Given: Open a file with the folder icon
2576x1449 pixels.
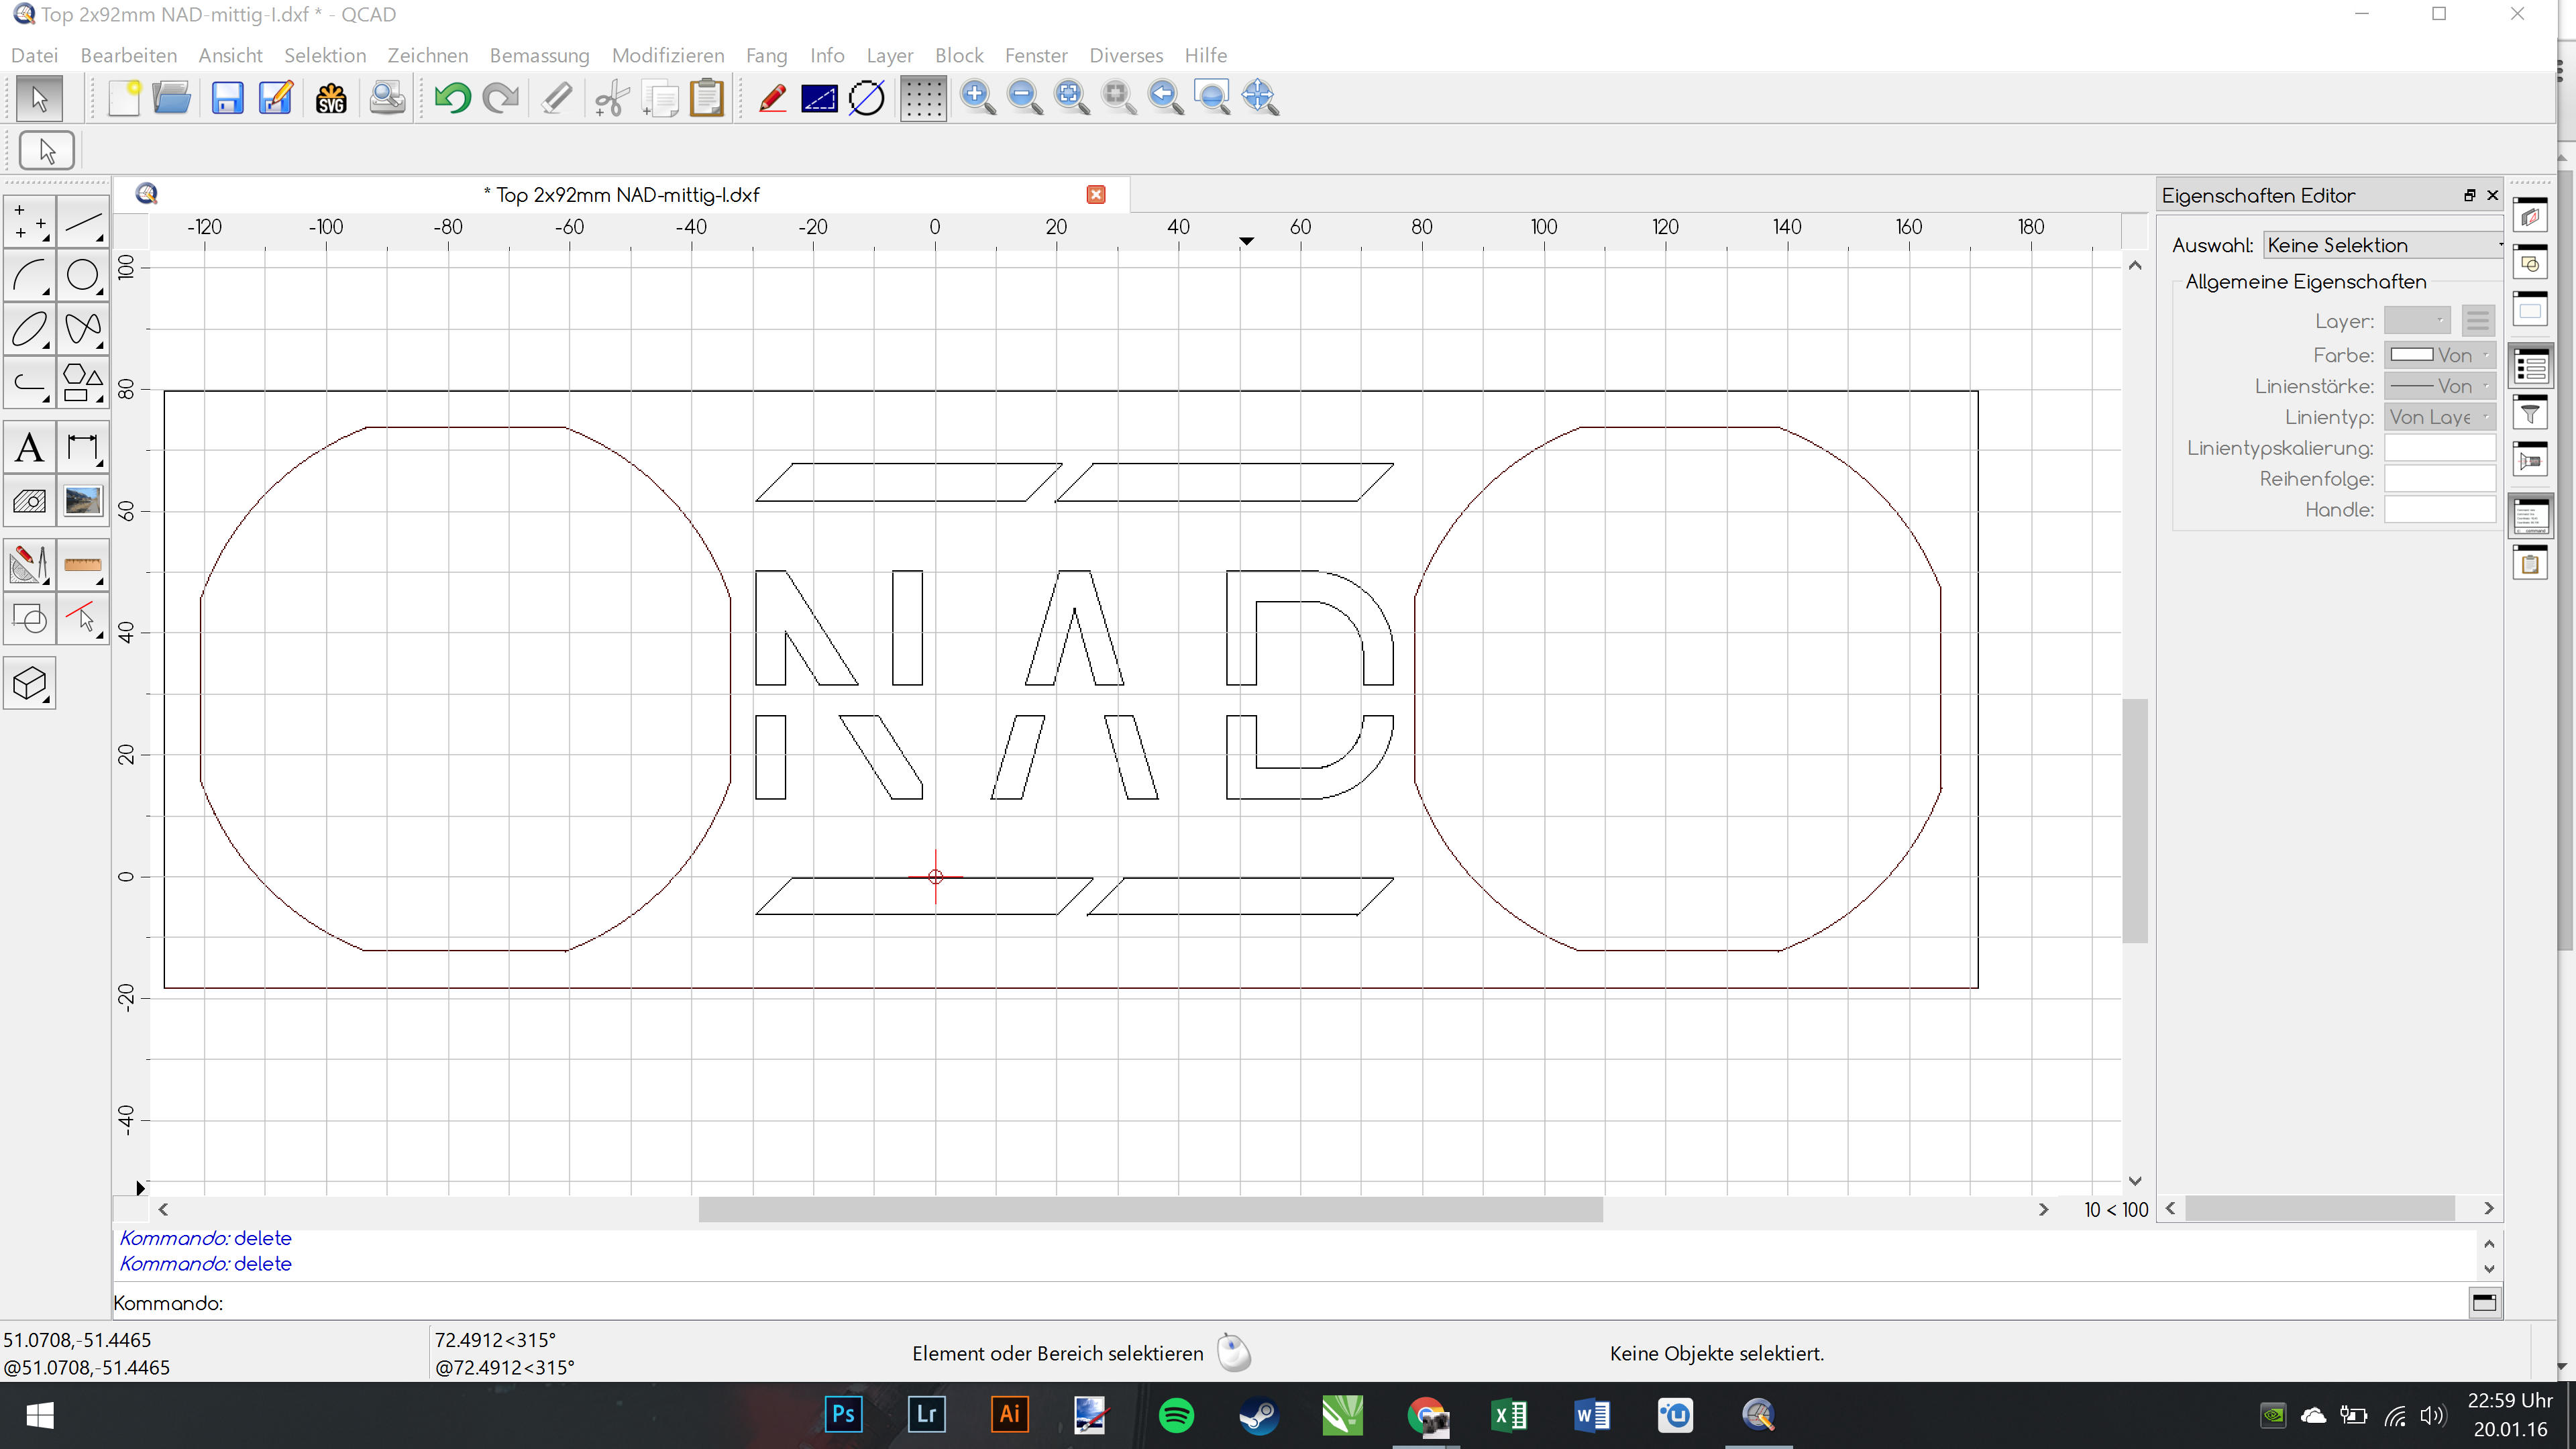Looking at the screenshot, I should click(x=172, y=98).
